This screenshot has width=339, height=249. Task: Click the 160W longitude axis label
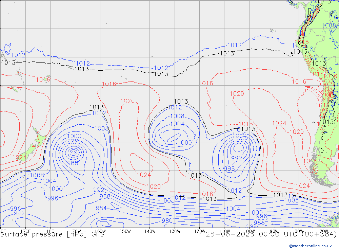coord(100,231)
